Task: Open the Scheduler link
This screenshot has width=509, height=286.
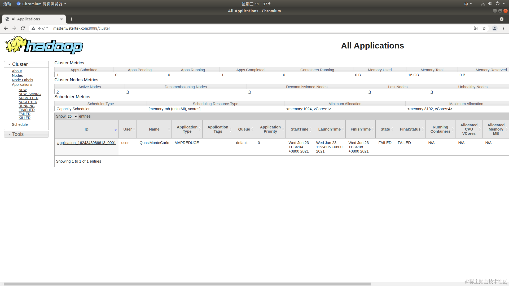Action: coord(20,124)
